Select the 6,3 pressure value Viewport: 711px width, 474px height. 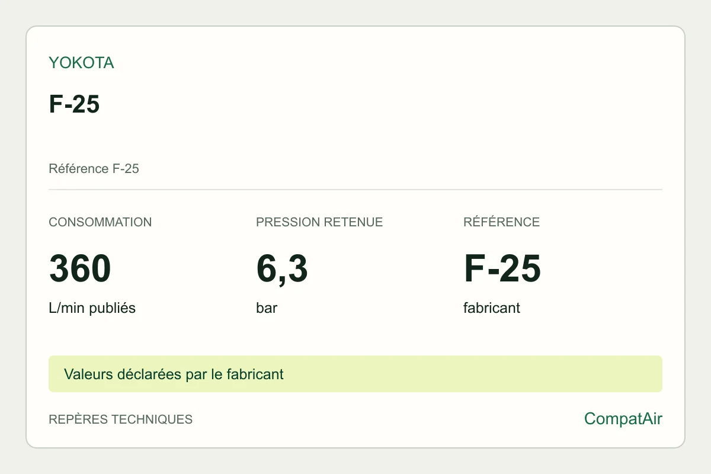point(282,269)
